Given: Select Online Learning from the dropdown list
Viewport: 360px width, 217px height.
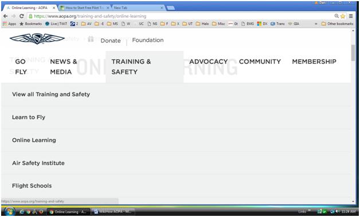Looking at the screenshot, I should pyautogui.click(x=34, y=140).
